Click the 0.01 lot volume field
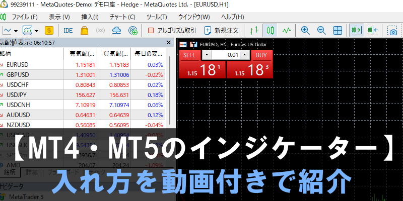This screenshot has width=403, height=201. (x=226, y=55)
